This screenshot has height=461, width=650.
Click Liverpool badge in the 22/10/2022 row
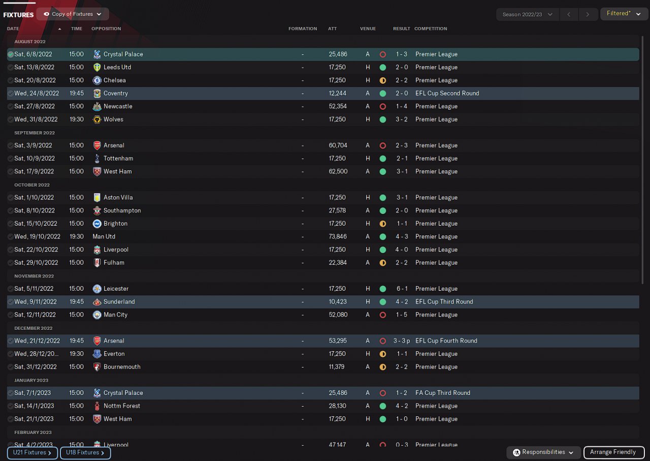click(97, 250)
